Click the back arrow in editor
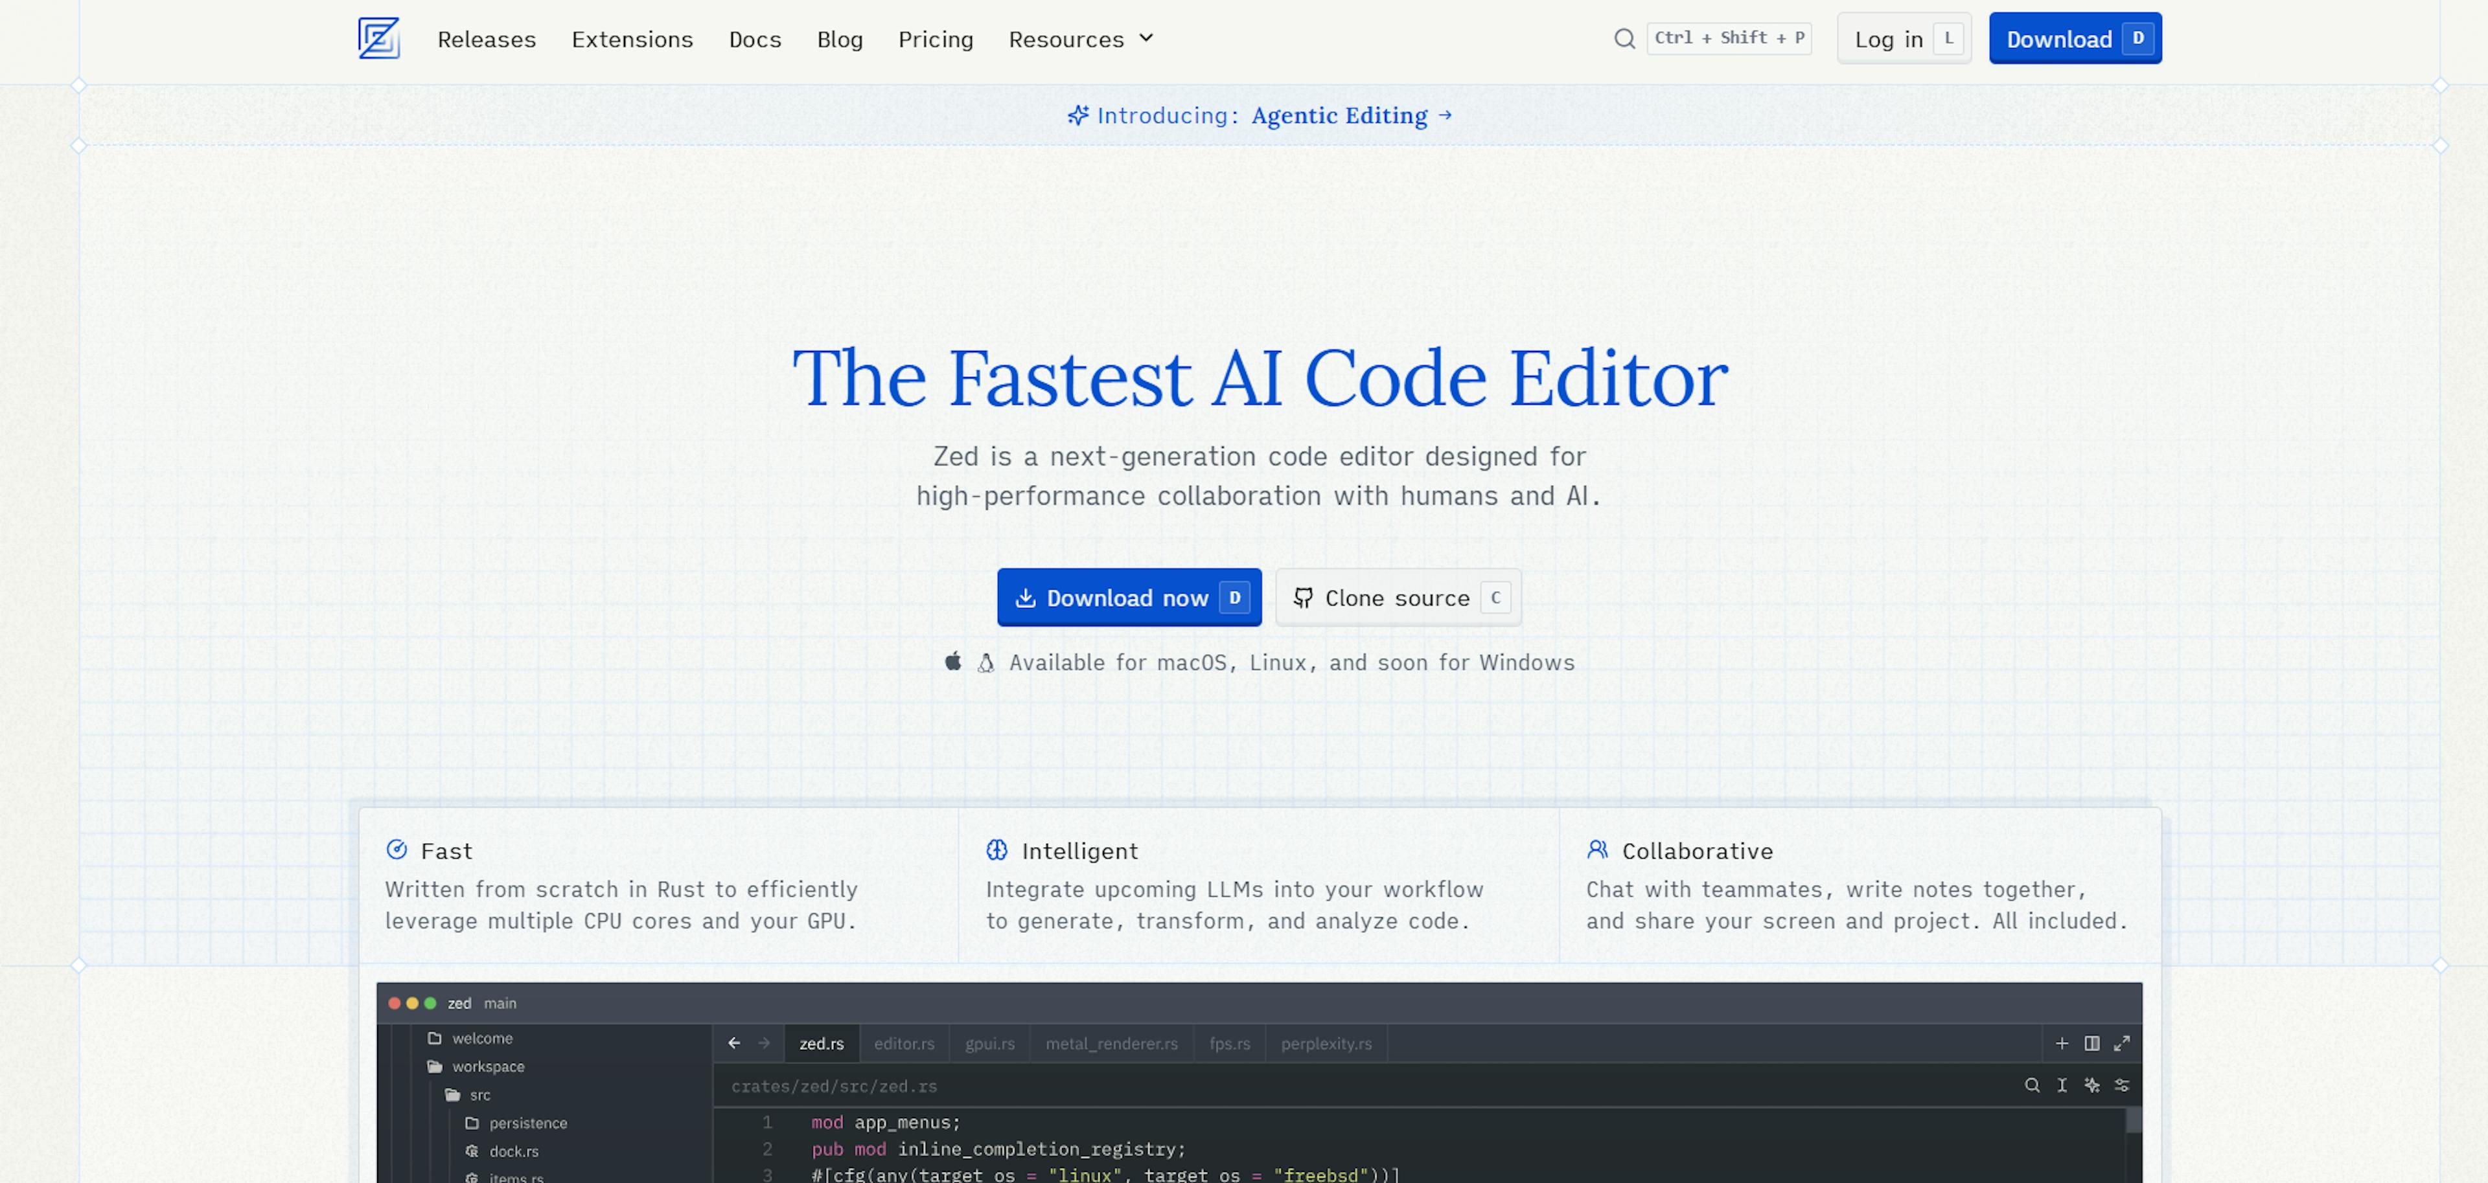Screen dimensions: 2488x1183 click(734, 1043)
